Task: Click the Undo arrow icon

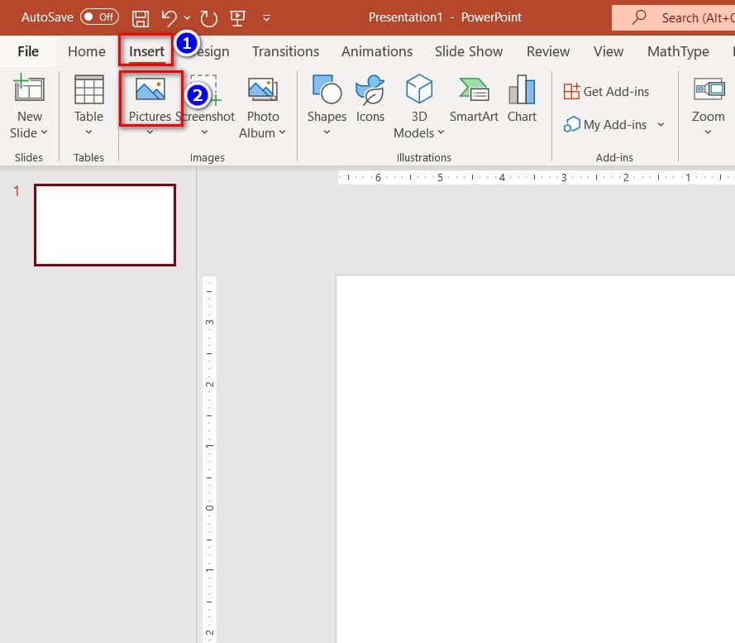Action: [169, 17]
